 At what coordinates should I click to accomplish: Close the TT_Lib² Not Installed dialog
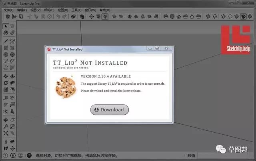coord(167,48)
